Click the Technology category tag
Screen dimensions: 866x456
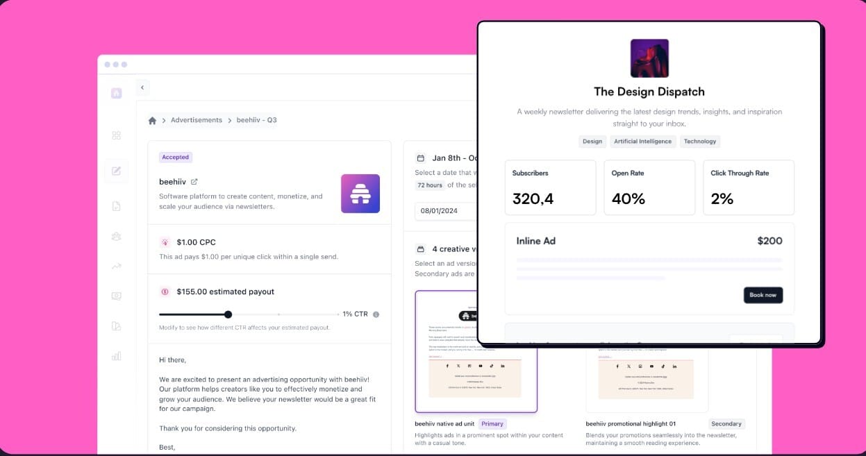pyautogui.click(x=699, y=142)
